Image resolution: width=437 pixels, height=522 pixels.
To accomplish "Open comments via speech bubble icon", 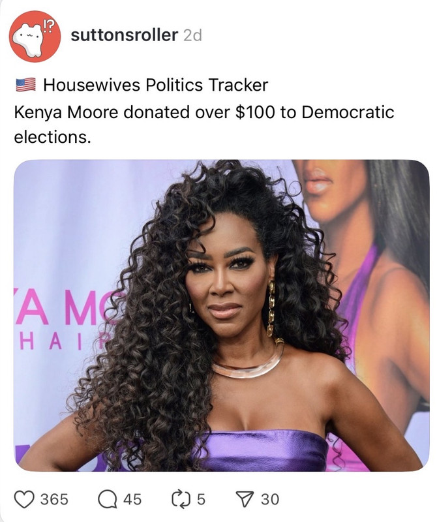I will point(108,499).
